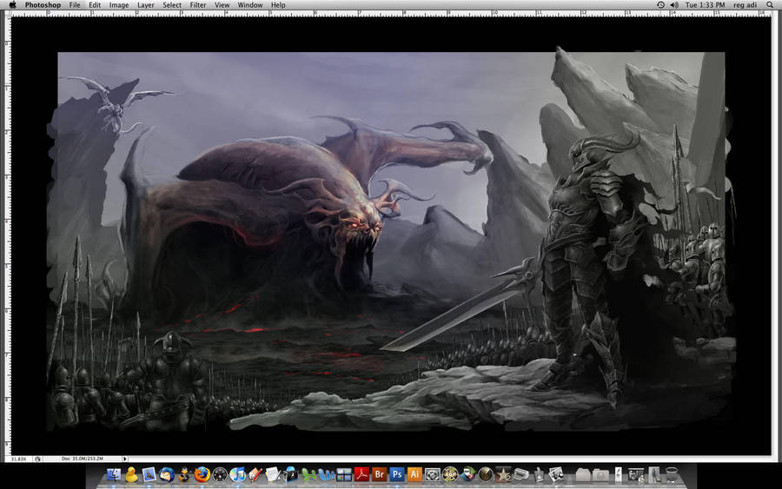This screenshot has width=782, height=489.
Task: Launch Adobe Acrobat from the dock
Action: coord(361,474)
